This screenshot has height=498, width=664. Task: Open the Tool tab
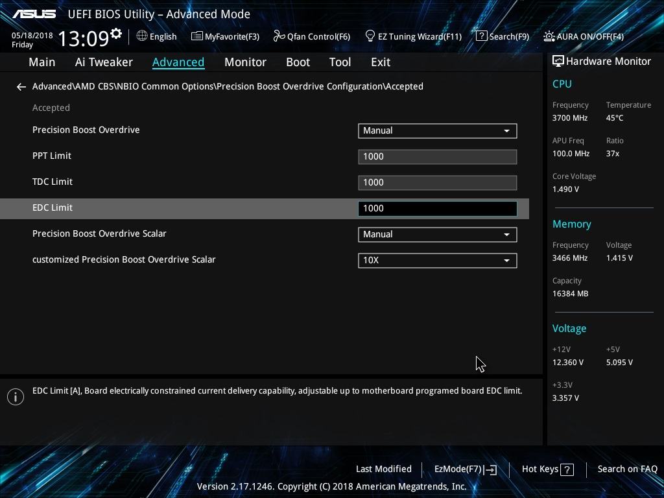[340, 62]
